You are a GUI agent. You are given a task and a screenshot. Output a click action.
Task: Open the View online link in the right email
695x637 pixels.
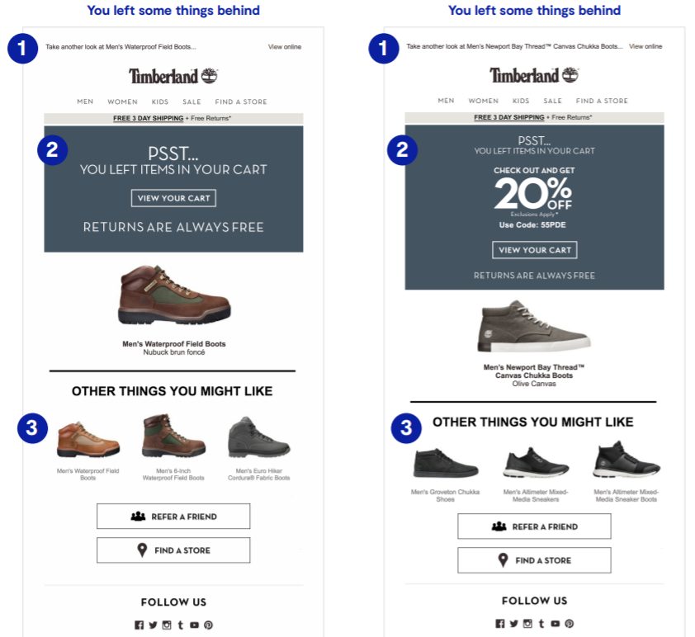click(645, 47)
